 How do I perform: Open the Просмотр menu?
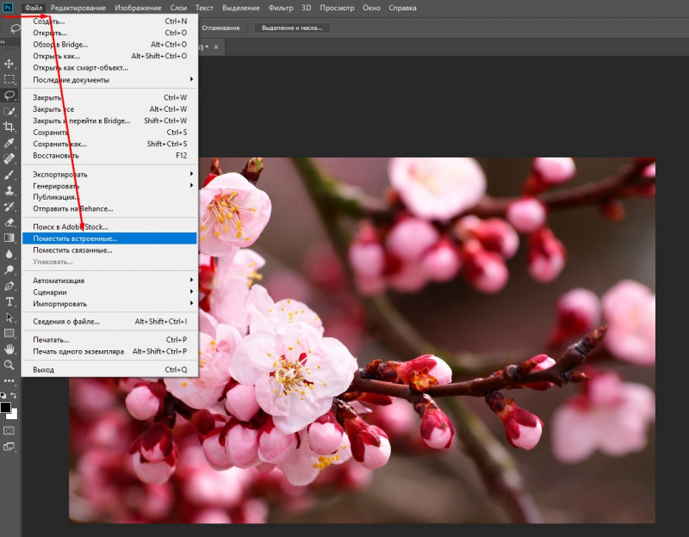[337, 8]
